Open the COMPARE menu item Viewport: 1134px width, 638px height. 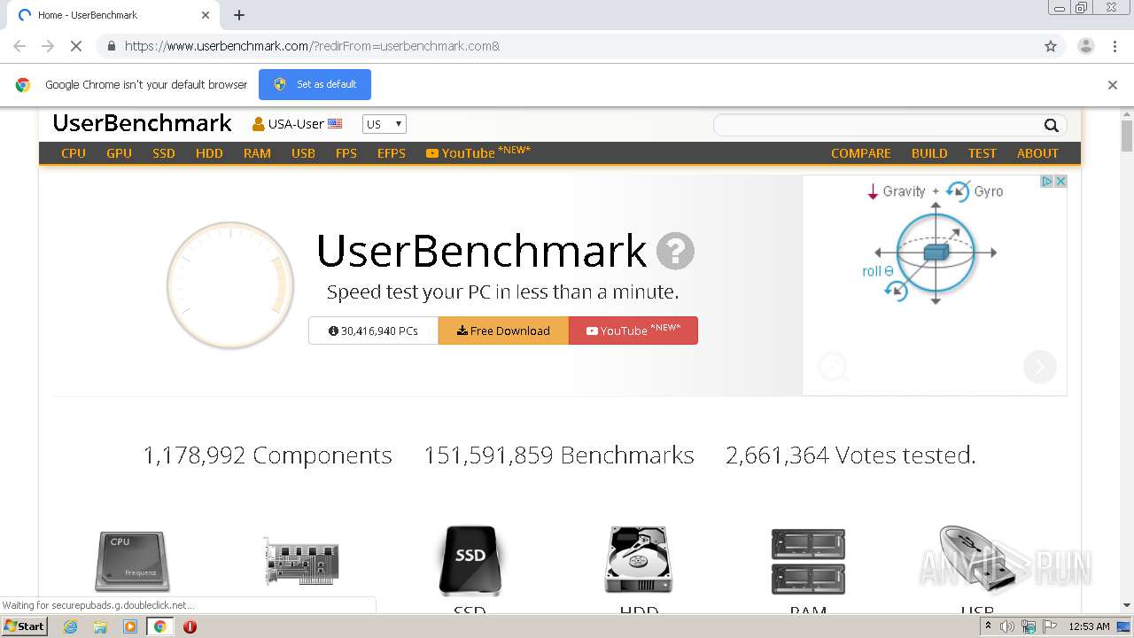861,153
